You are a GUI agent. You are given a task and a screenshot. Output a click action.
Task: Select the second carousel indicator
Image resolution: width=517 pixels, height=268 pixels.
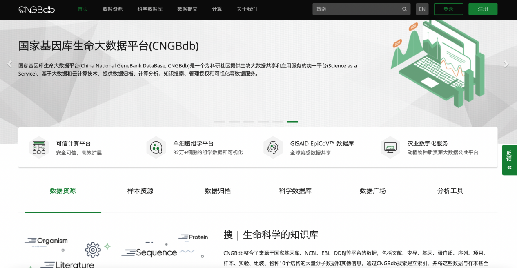pyautogui.click(x=234, y=122)
